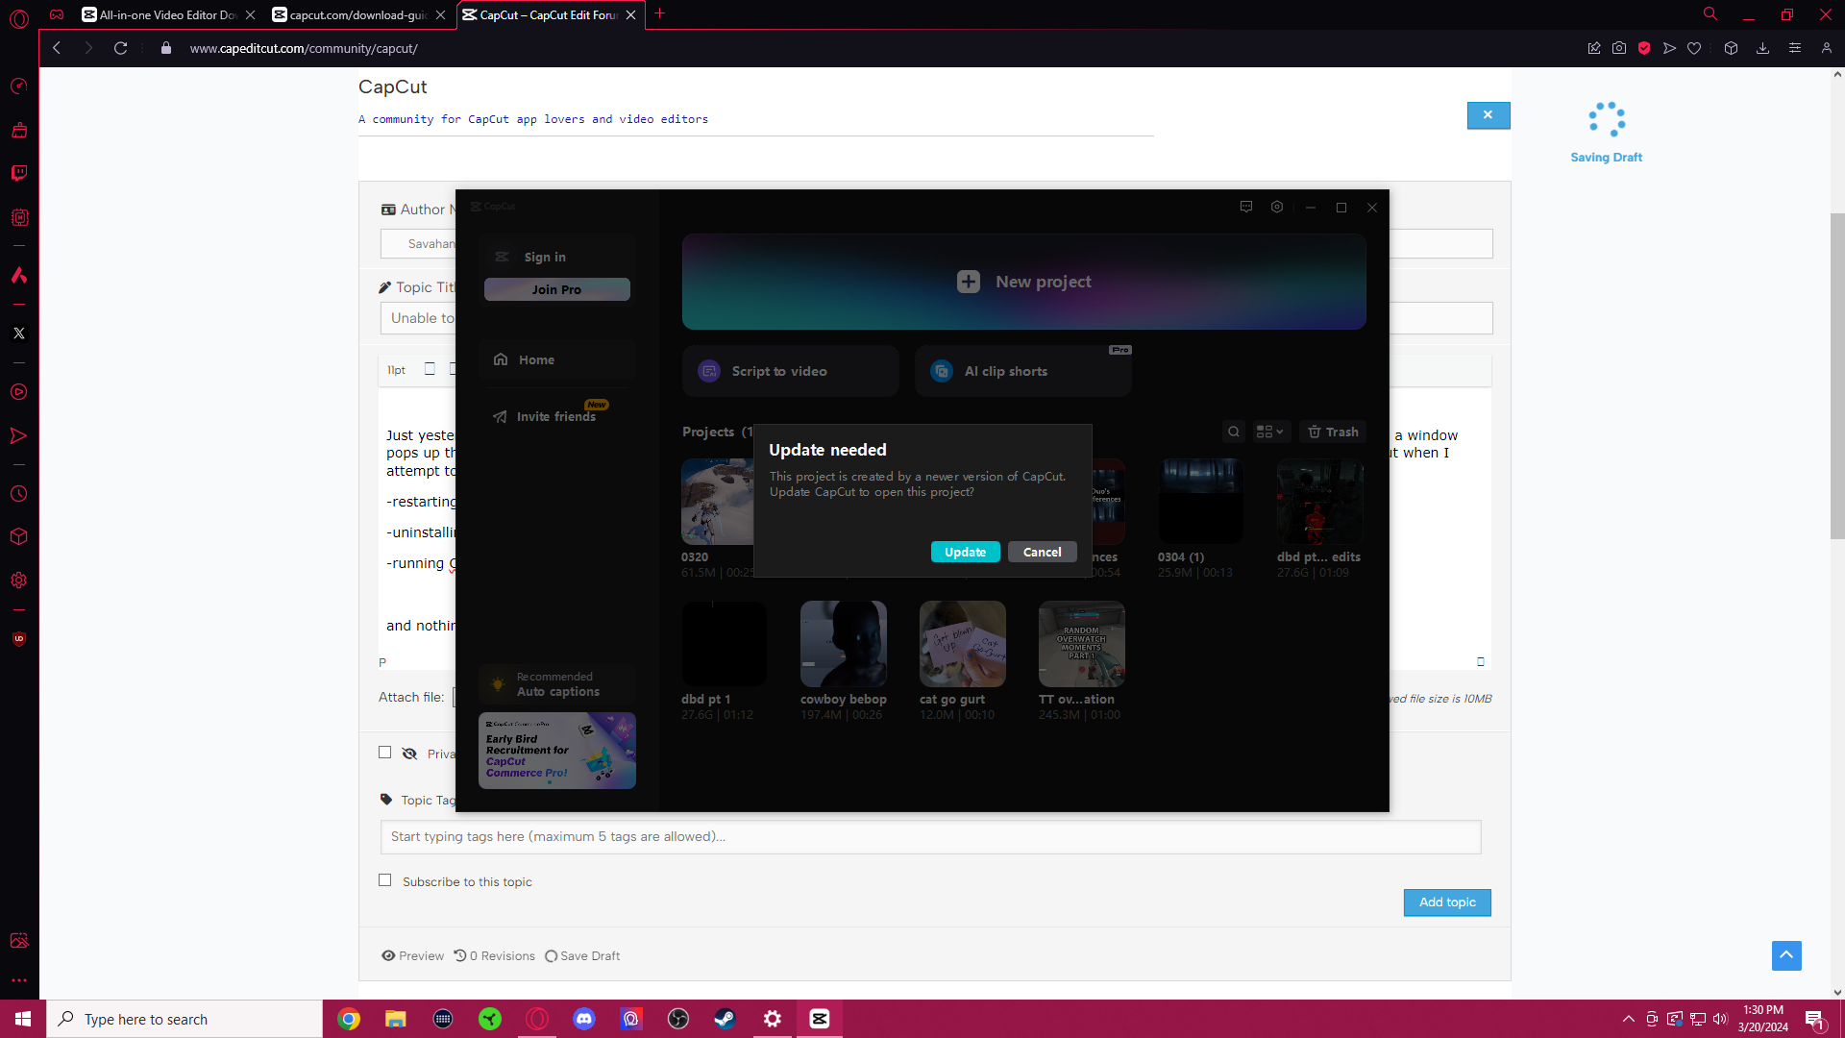Open browser downloads icon
Screen dimensions: 1845x1038
[x=1762, y=48]
